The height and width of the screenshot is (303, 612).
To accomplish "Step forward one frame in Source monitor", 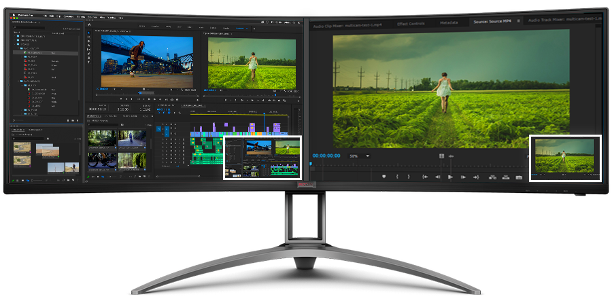I will point(462,177).
